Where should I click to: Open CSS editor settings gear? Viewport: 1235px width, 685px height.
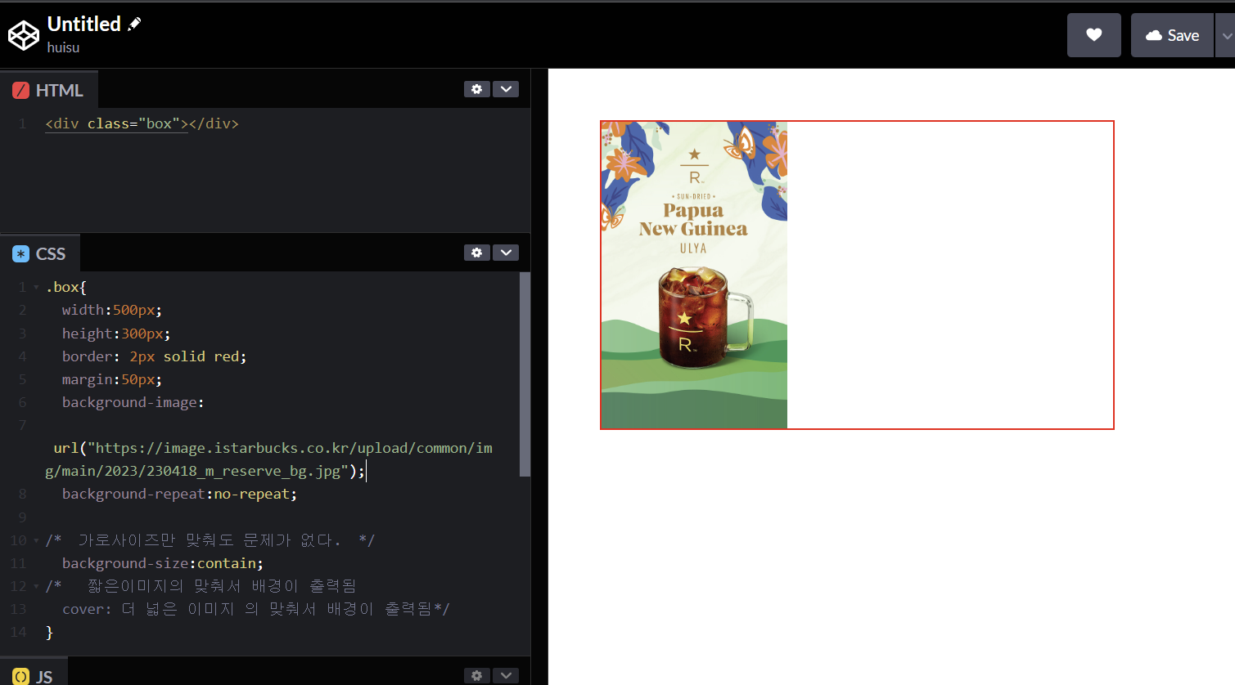pos(477,253)
